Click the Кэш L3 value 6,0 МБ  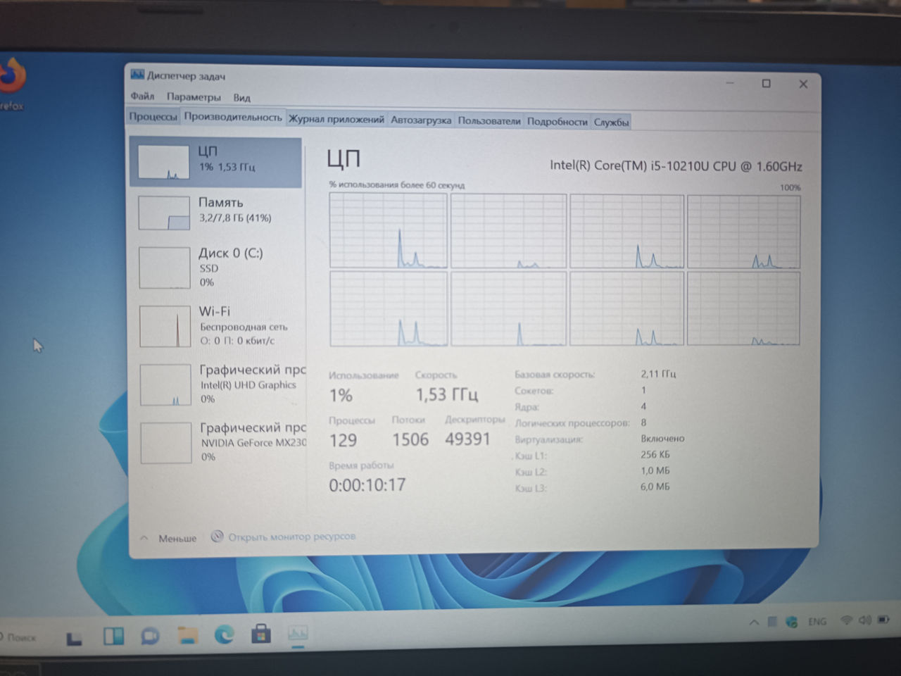[x=655, y=487]
